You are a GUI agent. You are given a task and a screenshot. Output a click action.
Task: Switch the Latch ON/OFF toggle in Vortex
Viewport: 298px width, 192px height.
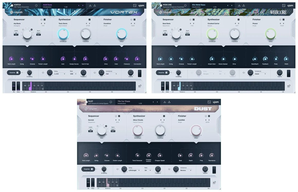16,34
